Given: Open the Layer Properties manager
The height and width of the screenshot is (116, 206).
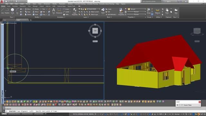Looking at the screenshot, I should pos(75,12).
